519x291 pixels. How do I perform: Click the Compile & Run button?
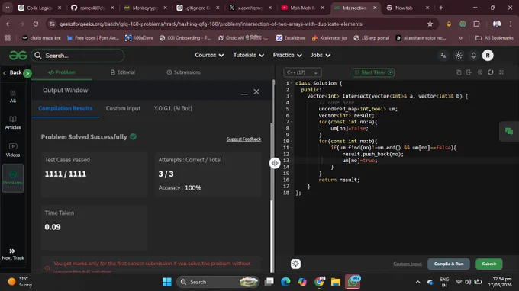(x=449, y=264)
